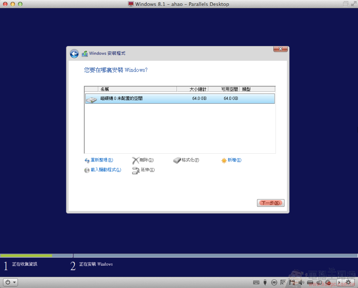358x288 pixels.
Task: Click the yellow minimize button of Parallels window
Action: [13, 4]
